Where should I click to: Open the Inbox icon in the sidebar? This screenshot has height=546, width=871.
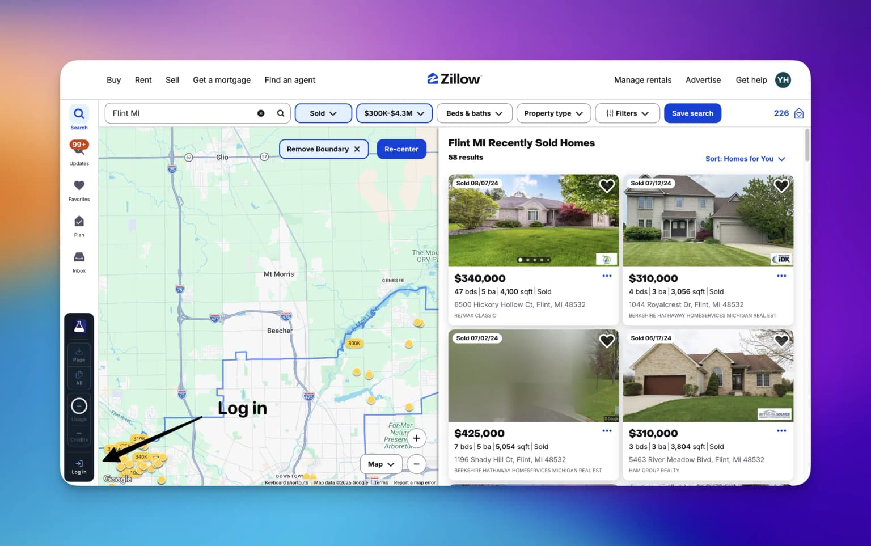click(79, 261)
